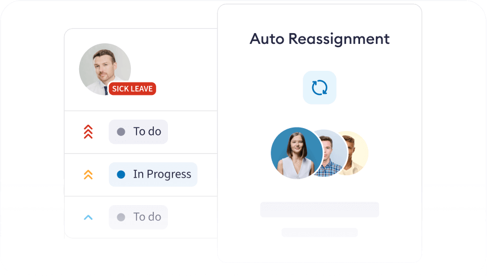The image size is (487, 277).
Task: Click the first To do task row
Action: [141, 132]
